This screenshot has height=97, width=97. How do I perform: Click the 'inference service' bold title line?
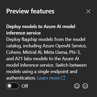pyautogui.click(x=23, y=33)
